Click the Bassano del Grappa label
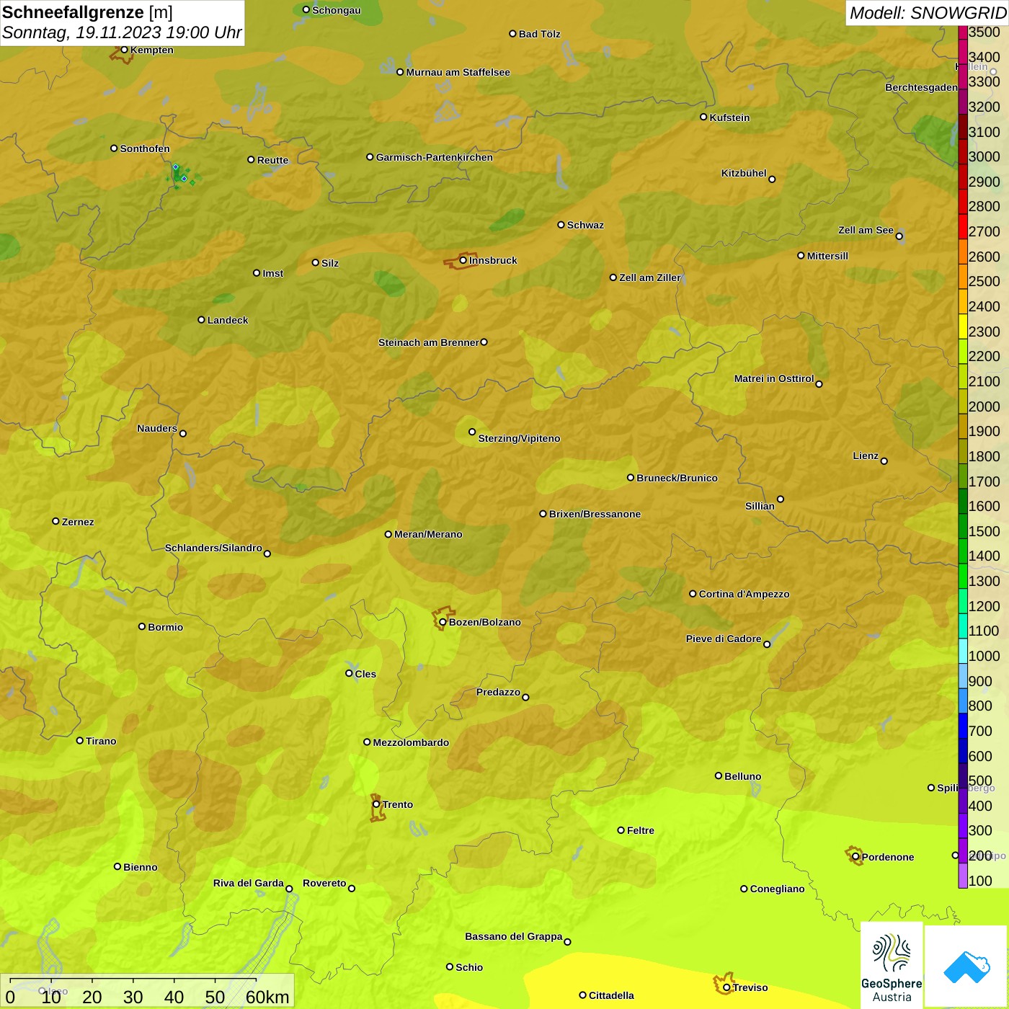 pyautogui.click(x=514, y=936)
